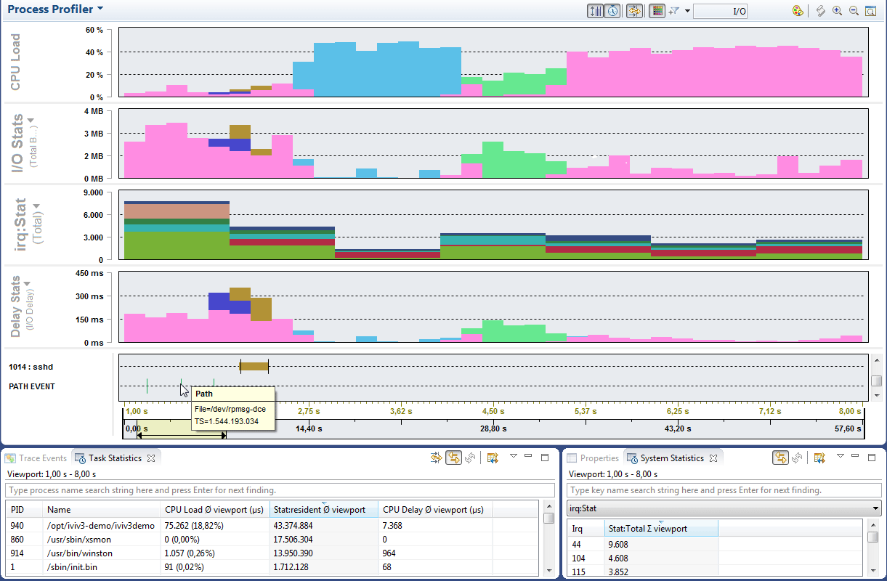Sort by CPU Delay Ø viewport column header

pos(436,510)
